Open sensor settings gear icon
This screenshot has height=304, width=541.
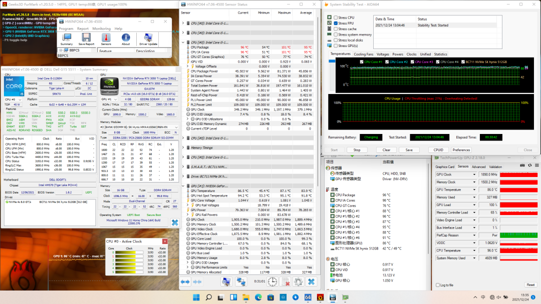coord(299,281)
